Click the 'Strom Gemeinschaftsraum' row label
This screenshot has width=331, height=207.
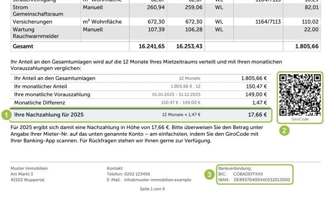coord(38,11)
